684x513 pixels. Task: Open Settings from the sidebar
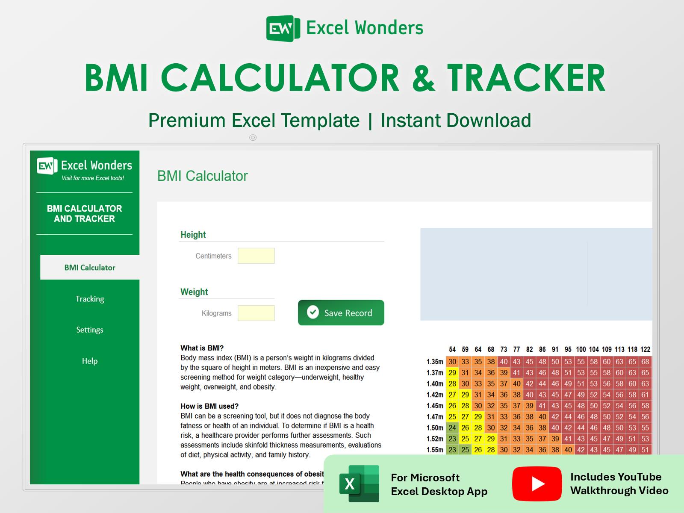coord(90,330)
